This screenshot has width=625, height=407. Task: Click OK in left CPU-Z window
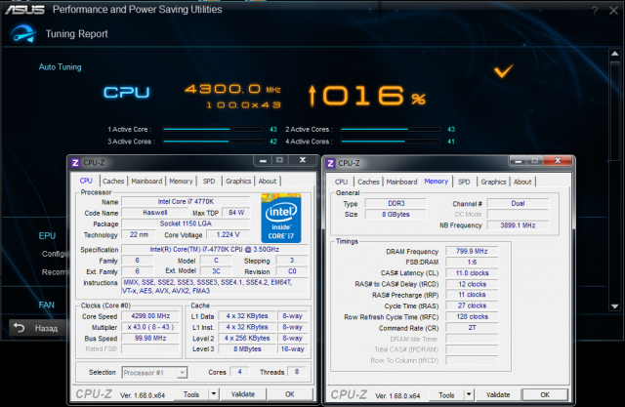[290, 394]
